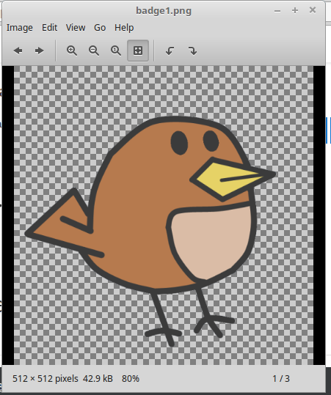
Task: Rotate image counterclockwise
Action: [x=170, y=51]
